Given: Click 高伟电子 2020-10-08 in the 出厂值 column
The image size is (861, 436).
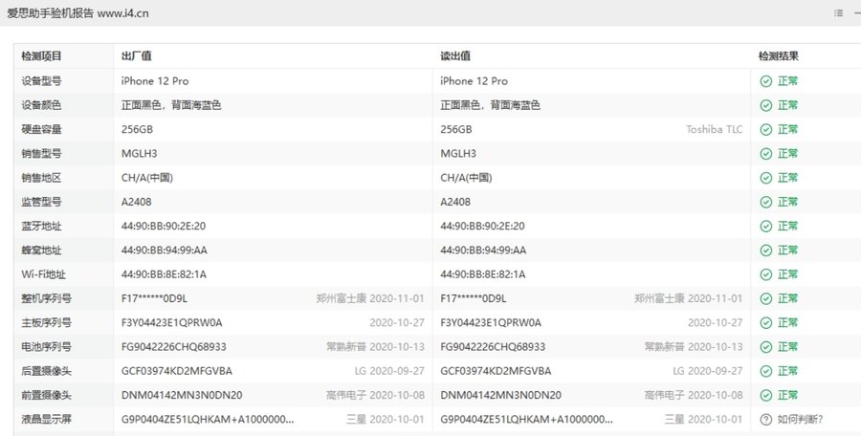Looking at the screenshot, I should [x=375, y=396].
